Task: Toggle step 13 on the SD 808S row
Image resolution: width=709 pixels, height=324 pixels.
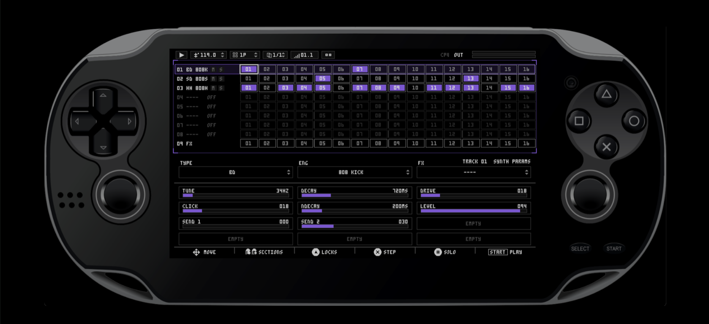Action: (470, 78)
